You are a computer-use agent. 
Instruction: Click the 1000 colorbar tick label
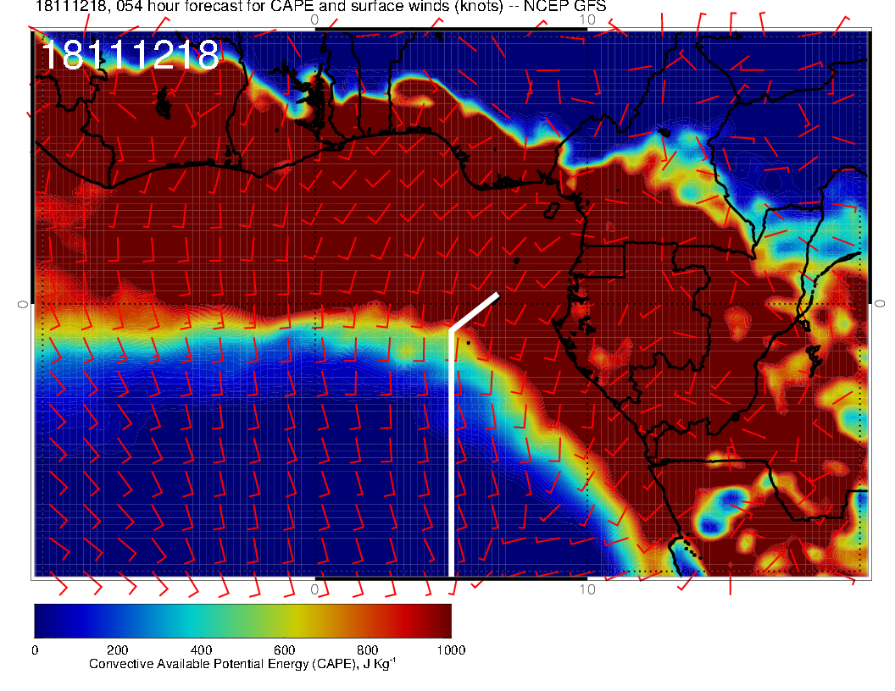tap(450, 650)
